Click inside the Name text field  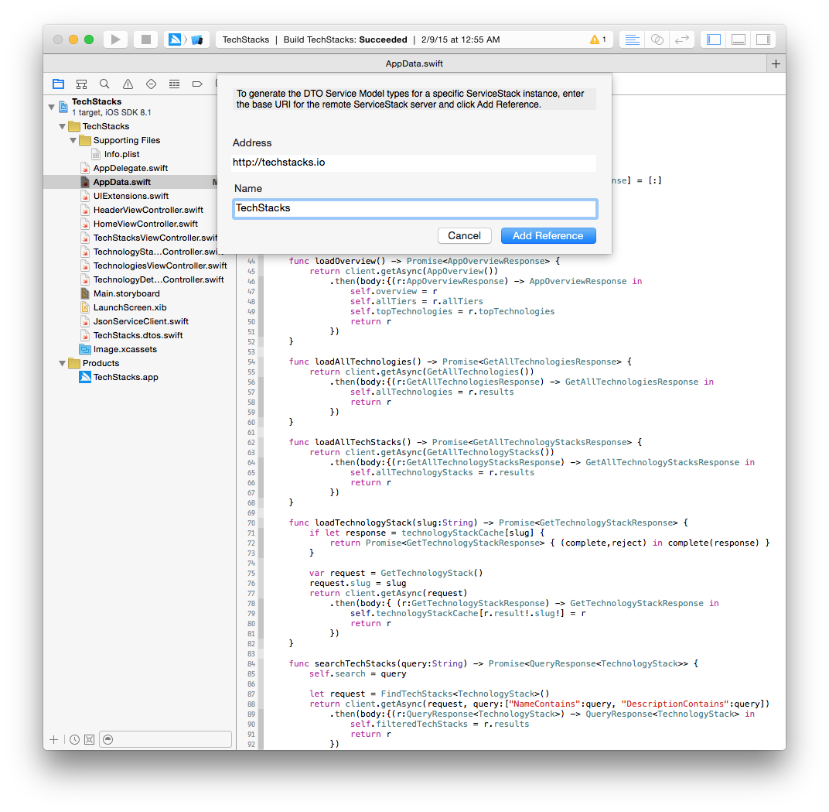[414, 208]
